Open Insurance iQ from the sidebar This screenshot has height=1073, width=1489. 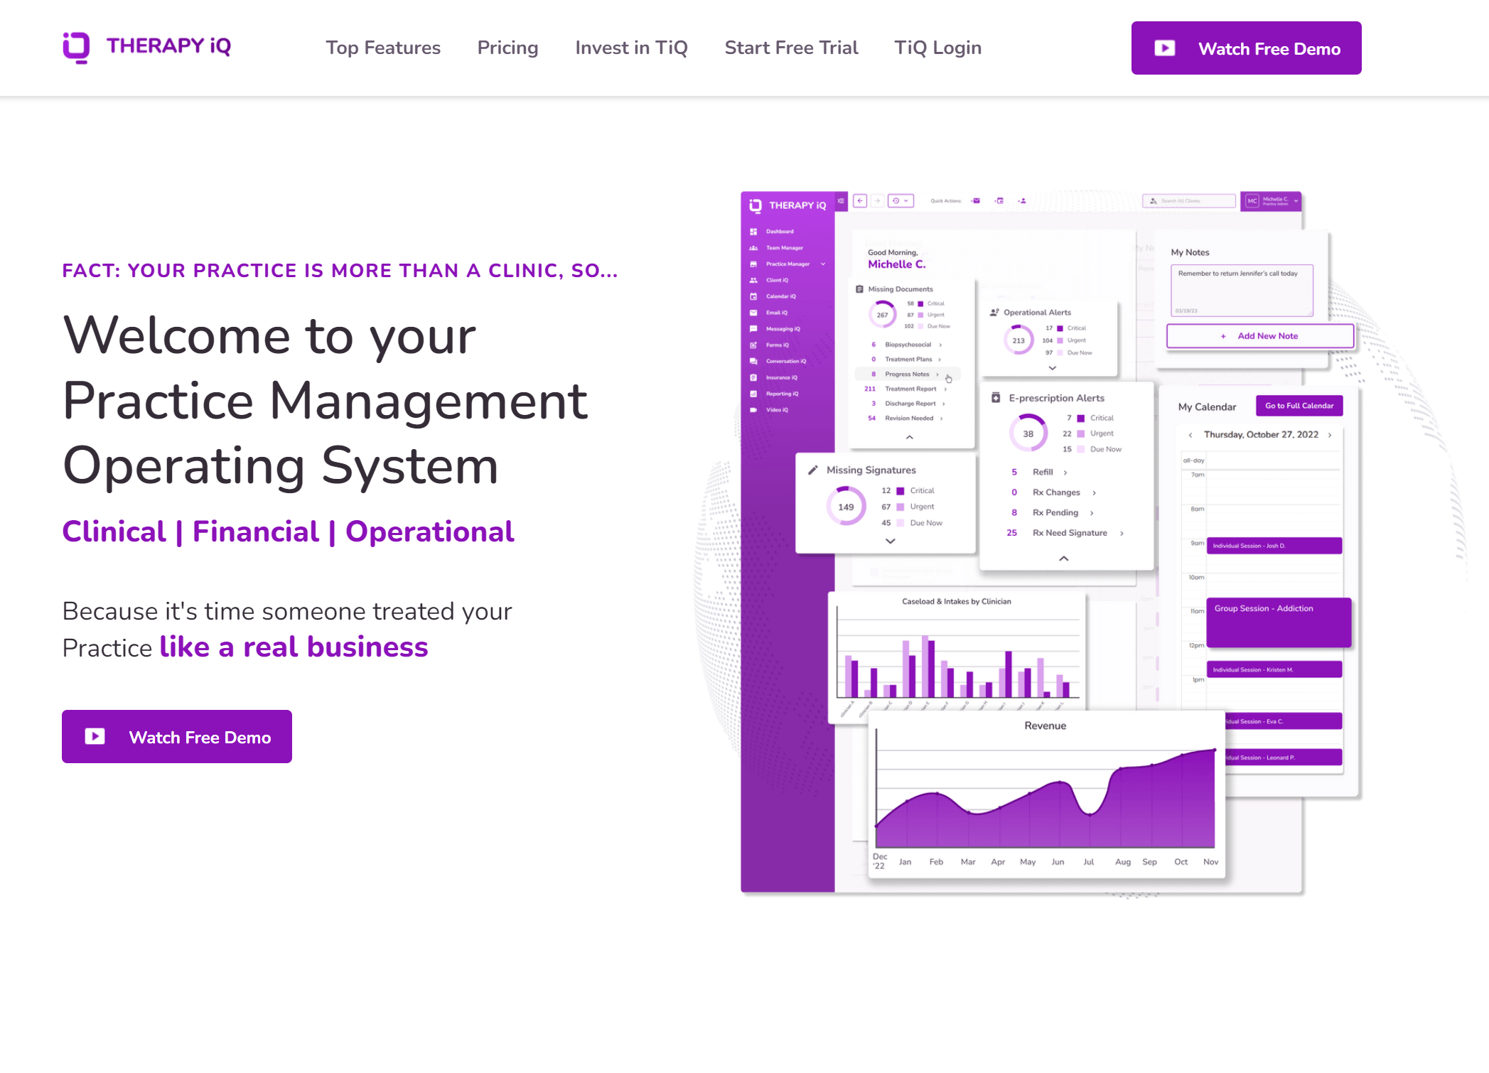point(753,377)
